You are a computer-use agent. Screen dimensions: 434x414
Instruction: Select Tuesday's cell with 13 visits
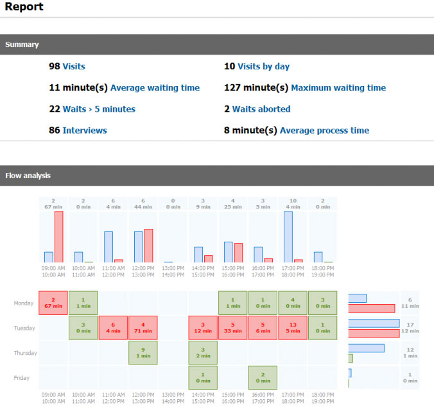tap(292, 328)
